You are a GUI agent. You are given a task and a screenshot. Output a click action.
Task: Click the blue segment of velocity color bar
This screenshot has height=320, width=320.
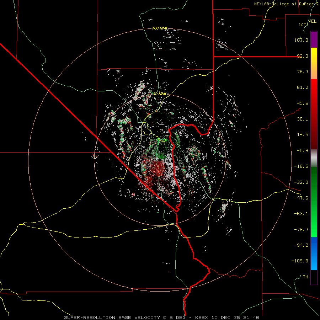[314, 254]
